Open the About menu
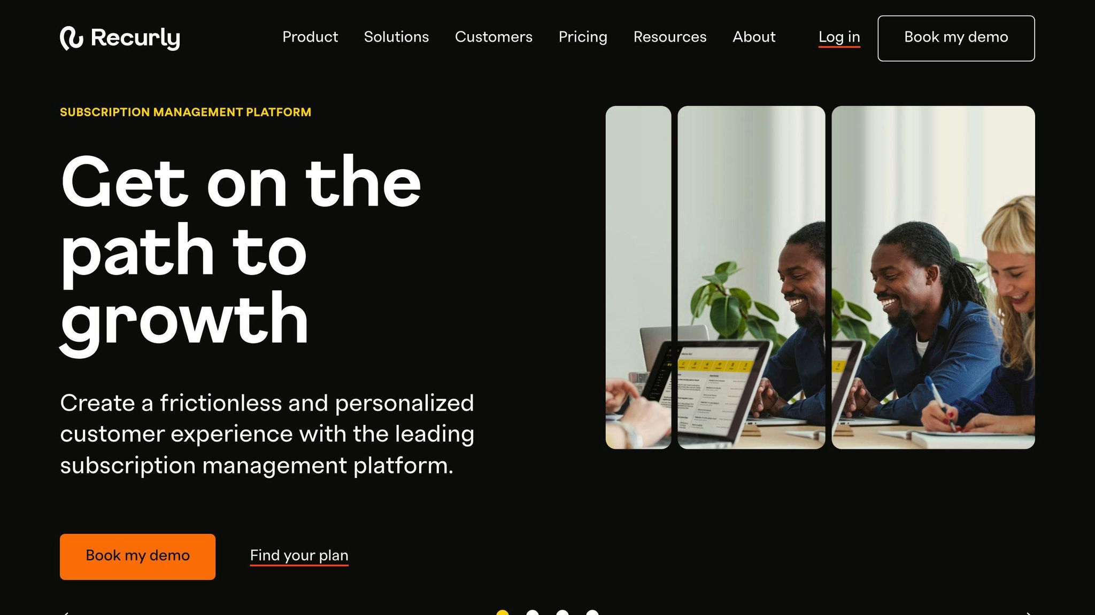Screen dimensions: 1095x615 click(754, 37)
